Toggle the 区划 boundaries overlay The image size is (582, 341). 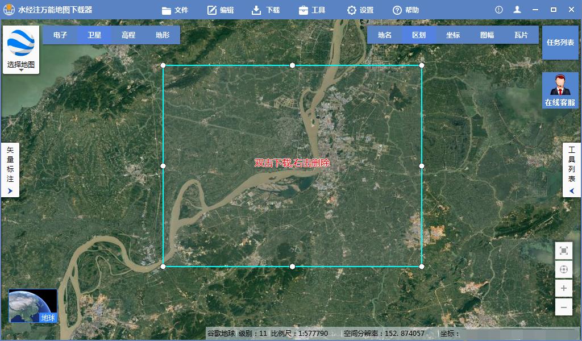(419, 35)
